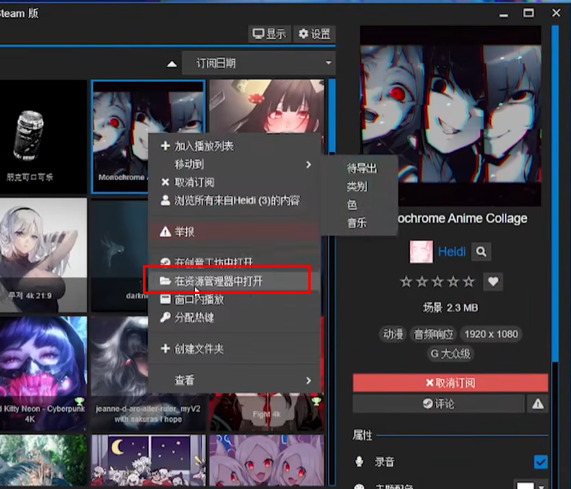Viewport: 571px width, 489px height.
Task: Select 创建文件夹 in context menu
Action: (x=198, y=349)
